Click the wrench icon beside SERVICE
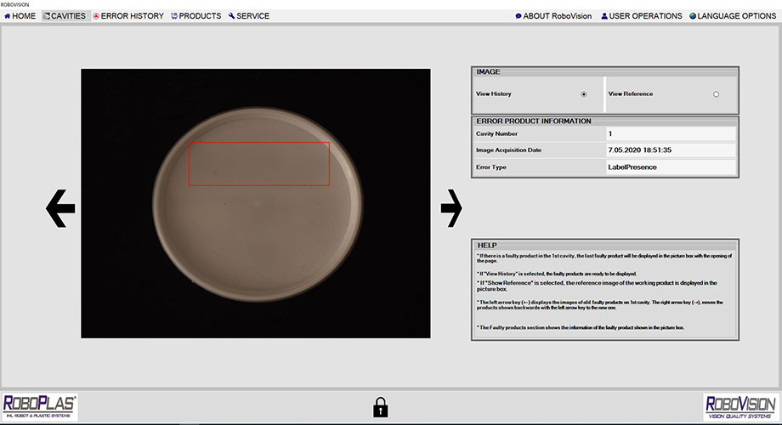This screenshot has height=425, width=782. click(231, 16)
